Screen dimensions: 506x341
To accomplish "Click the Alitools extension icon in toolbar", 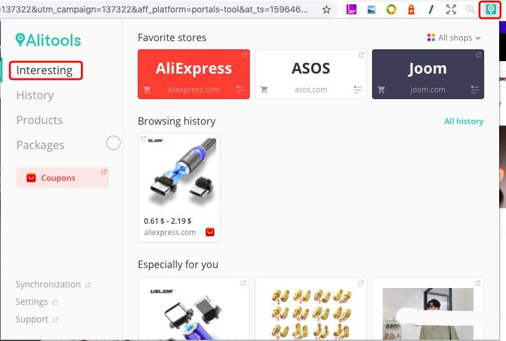I will pos(490,9).
